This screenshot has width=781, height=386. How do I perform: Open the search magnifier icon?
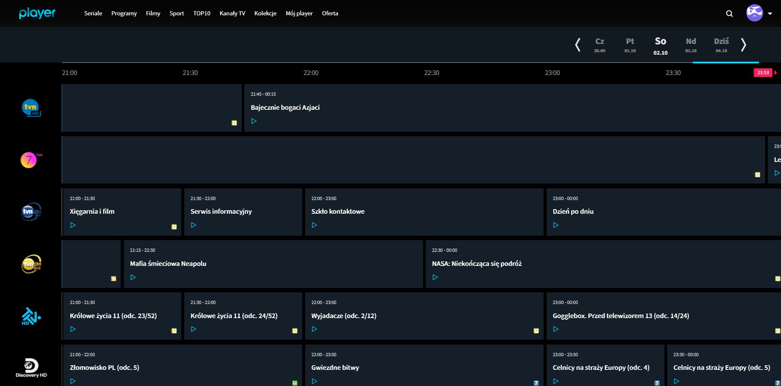coord(729,14)
